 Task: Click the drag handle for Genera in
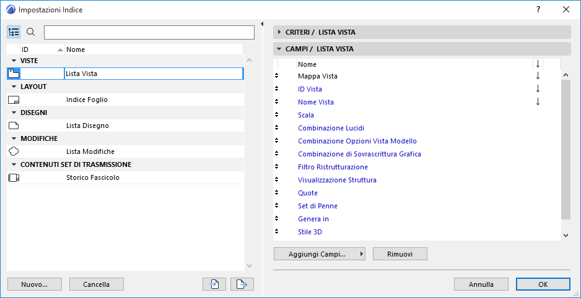(276, 219)
